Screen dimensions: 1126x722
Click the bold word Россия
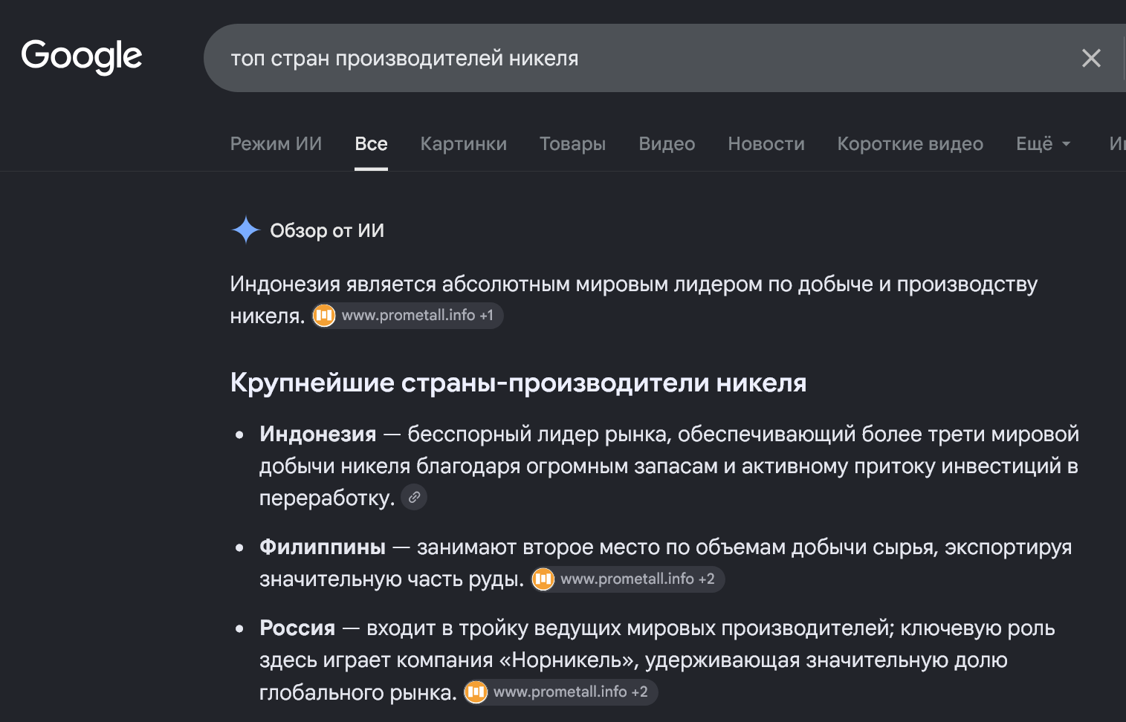click(x=297, y=628)
